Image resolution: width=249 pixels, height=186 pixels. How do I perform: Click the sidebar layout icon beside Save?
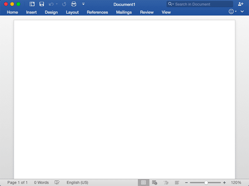click(32, 4)
